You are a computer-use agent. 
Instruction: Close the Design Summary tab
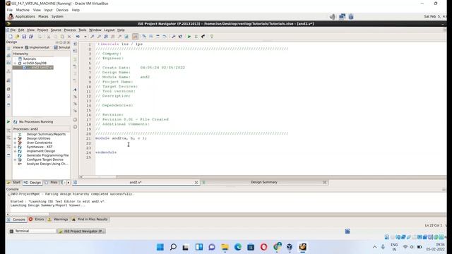(325, 182)
